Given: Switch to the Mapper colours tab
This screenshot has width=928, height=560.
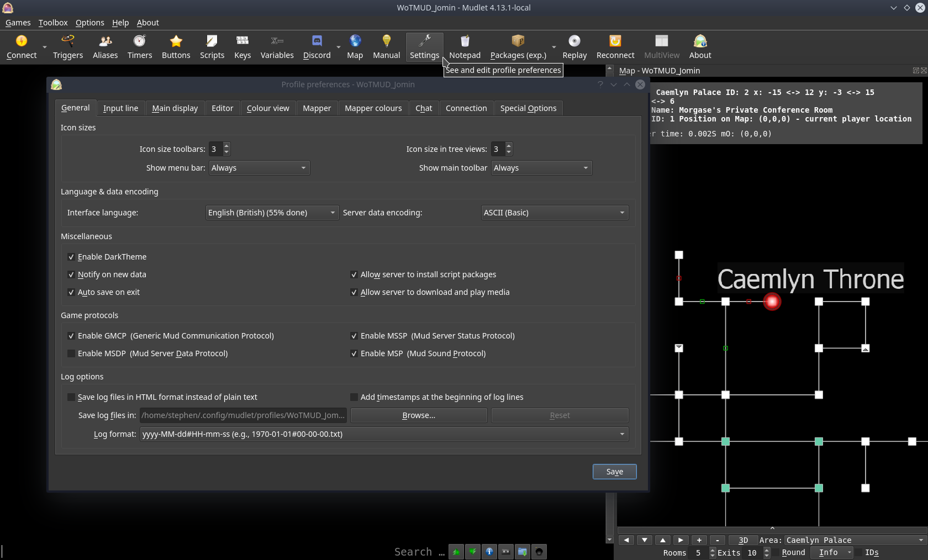Looking at the screenshot, I should [x=373, y=108].
